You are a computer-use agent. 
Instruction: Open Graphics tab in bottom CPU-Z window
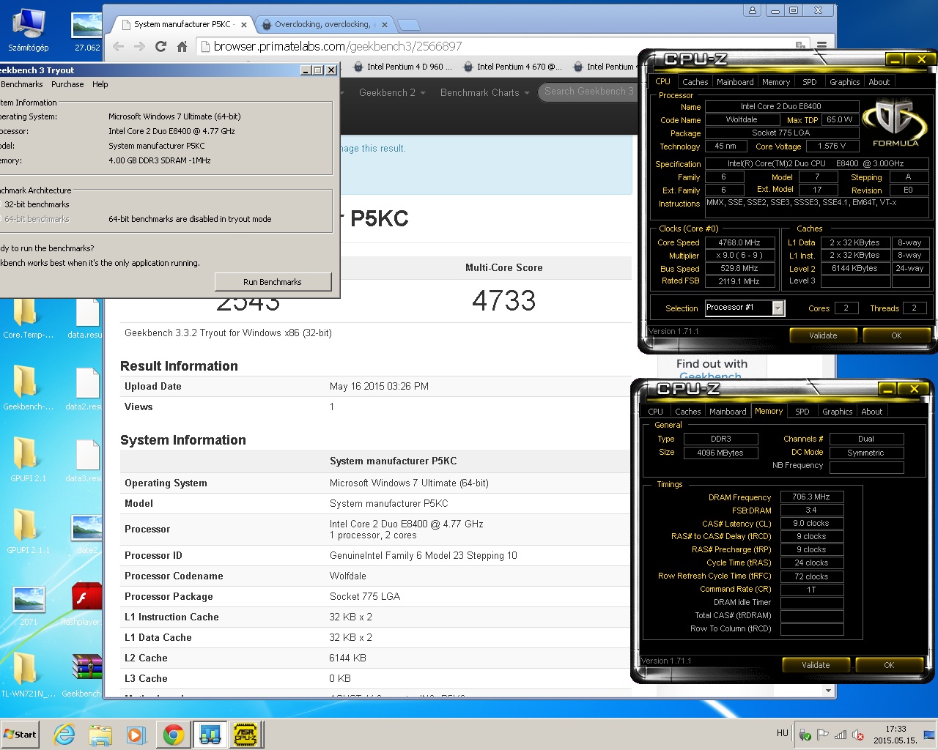[x=837, y=412]
